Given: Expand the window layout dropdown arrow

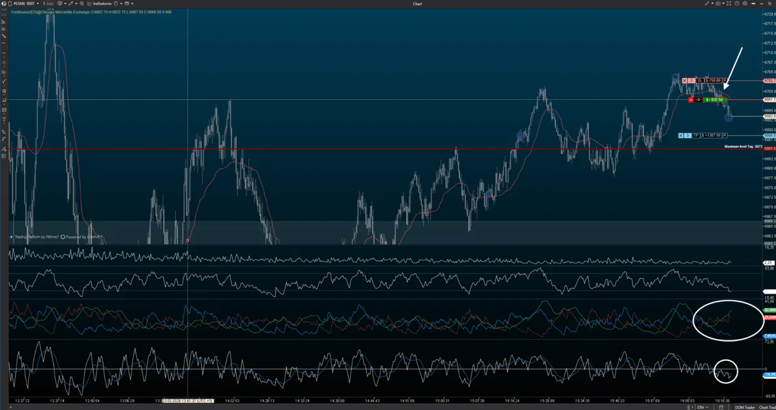Looking at the screenshot, I should pyautogui.click(x=133, y=4).
